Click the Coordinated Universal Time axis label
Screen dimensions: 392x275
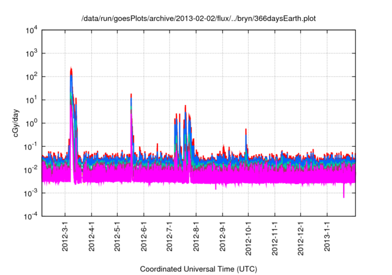click(x=198, y=269)
